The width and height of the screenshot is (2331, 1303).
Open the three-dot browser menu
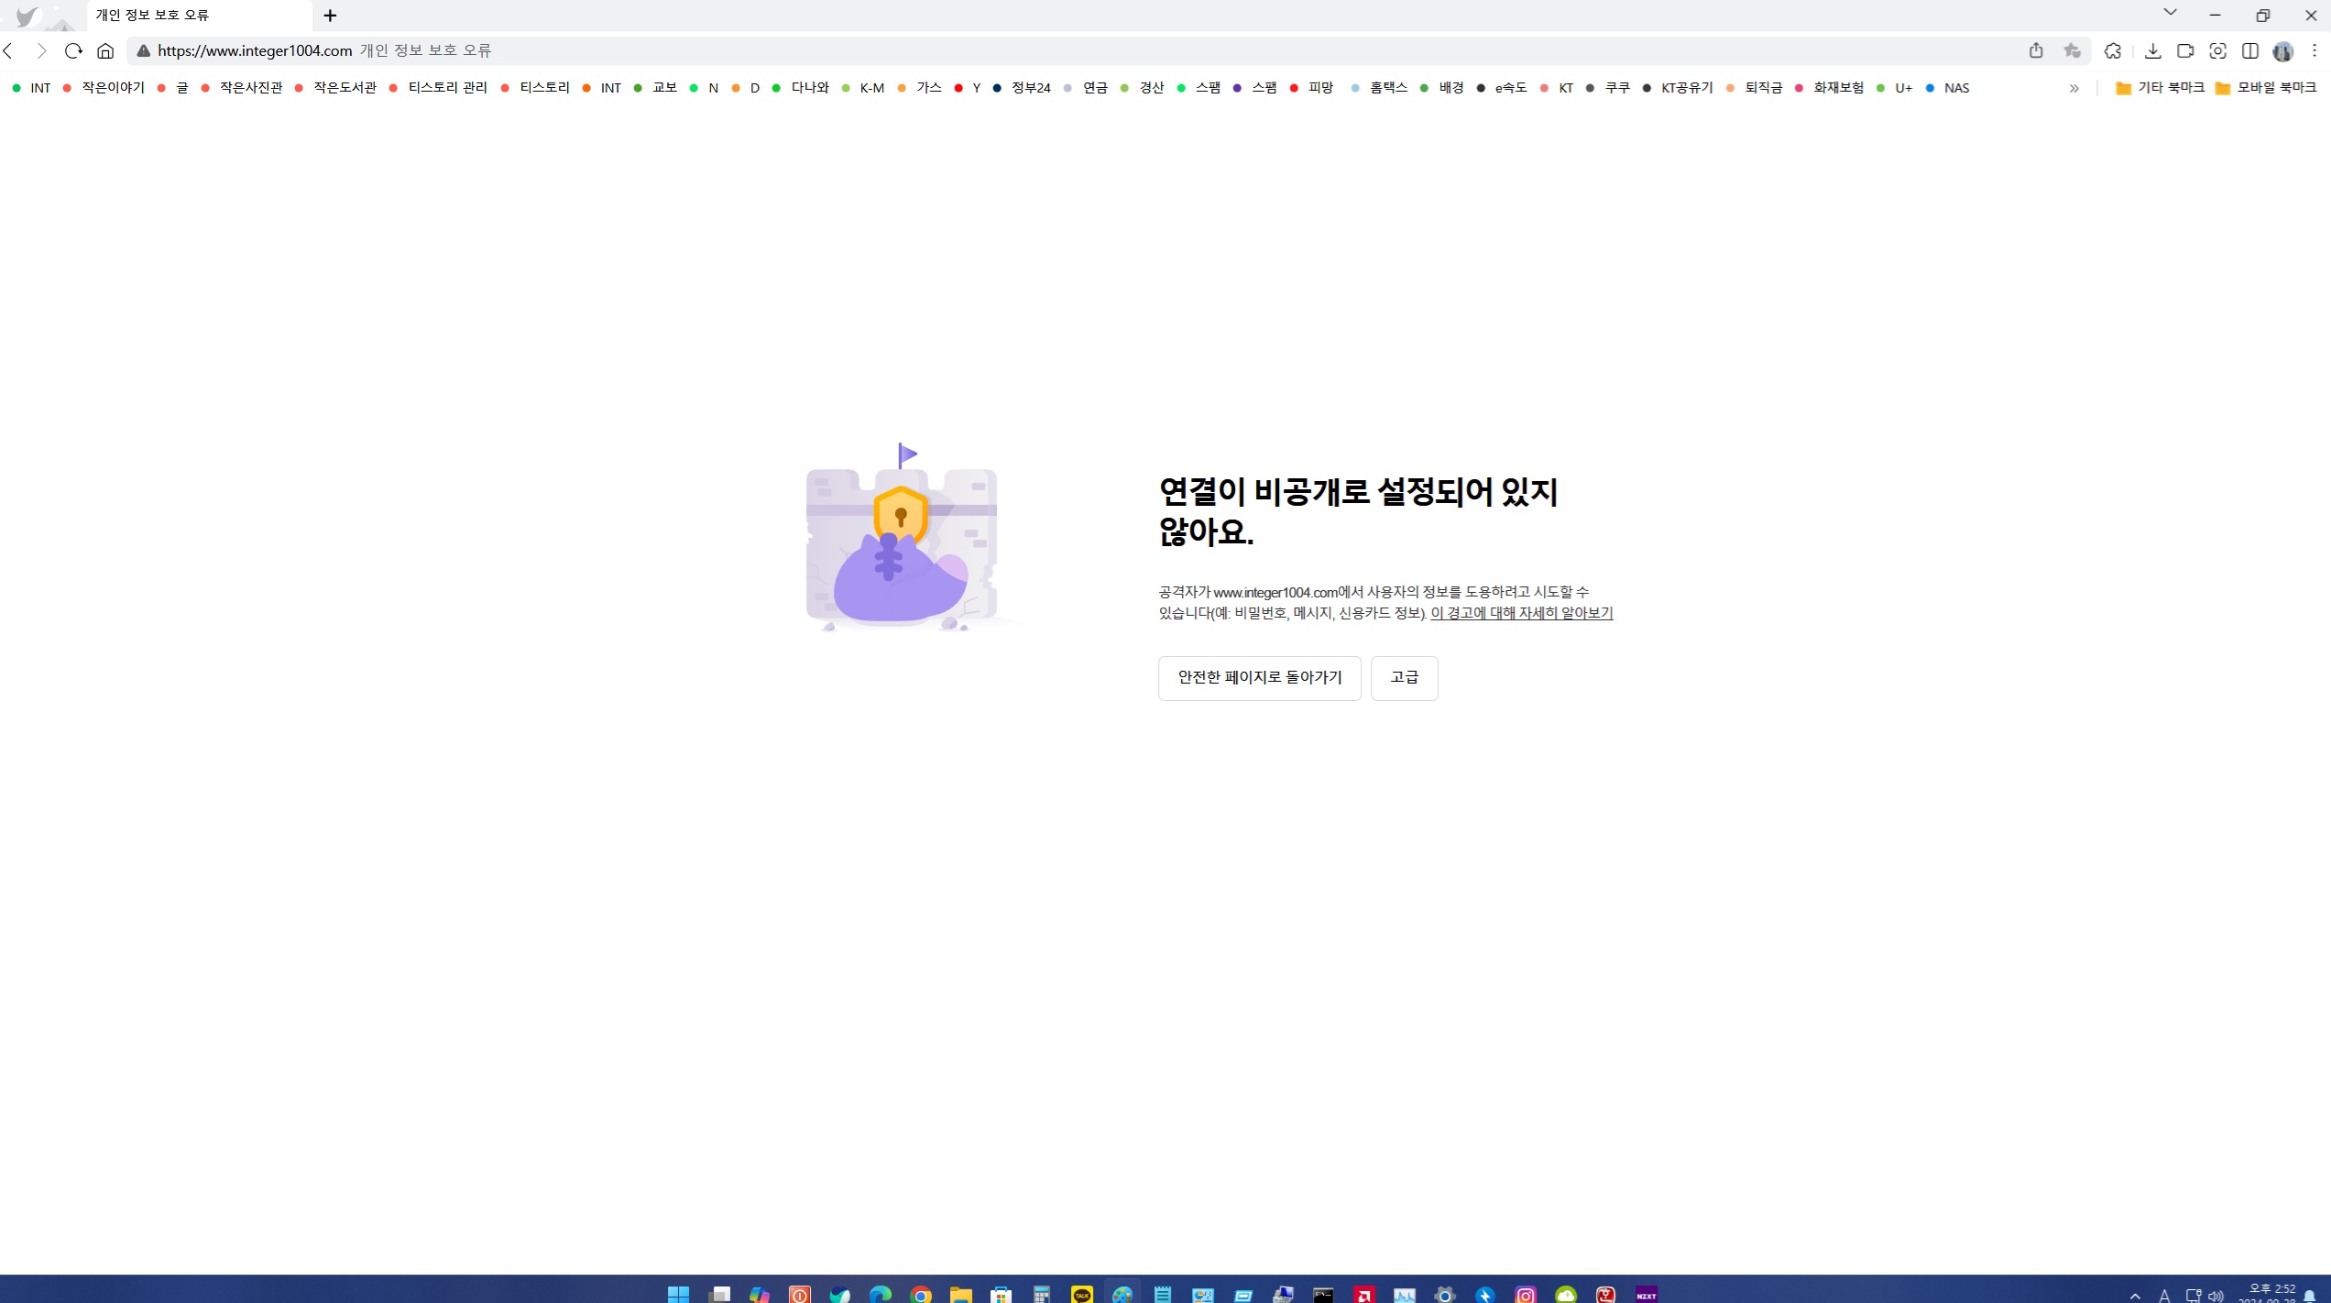(2315, 50)
